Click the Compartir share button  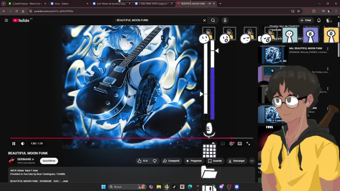tap(171, 161)
